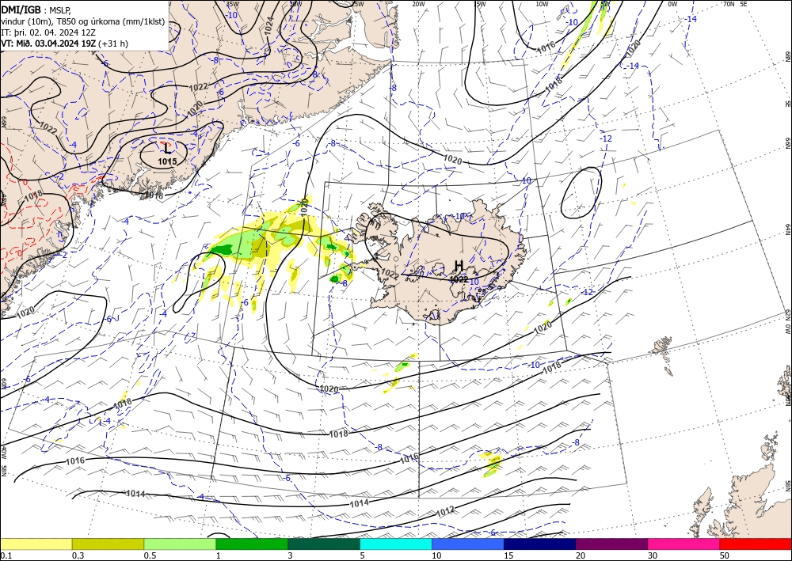Viewport: 792px width, 561px height.
Task: Click the '1012' isobar label near the bottom
Action: [445, 512]
